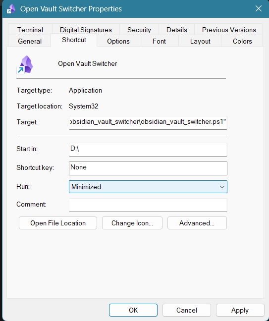The height and width of the screenshot is (321, 269).
Task: Click the Open Vault Switcher name text
Action: click(87, 64)
